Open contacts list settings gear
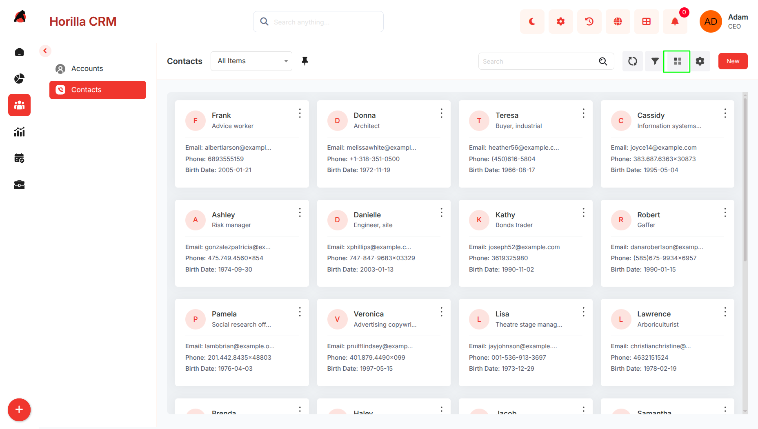This screenshot has height=429, width=758. [700, 61]
